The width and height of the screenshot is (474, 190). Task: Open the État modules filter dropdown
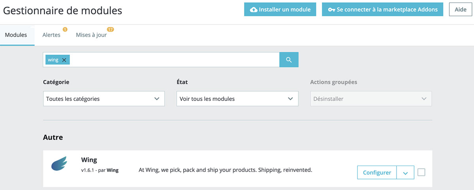[237, 99]
